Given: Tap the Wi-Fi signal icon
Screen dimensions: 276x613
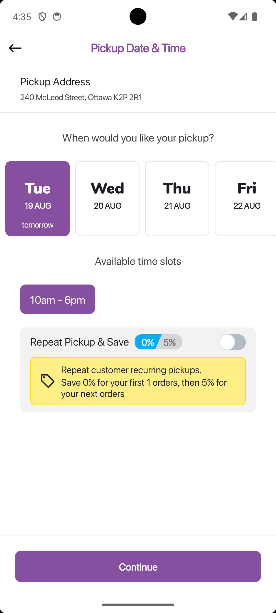Looking at the screenshot, I should coord(233,16).
